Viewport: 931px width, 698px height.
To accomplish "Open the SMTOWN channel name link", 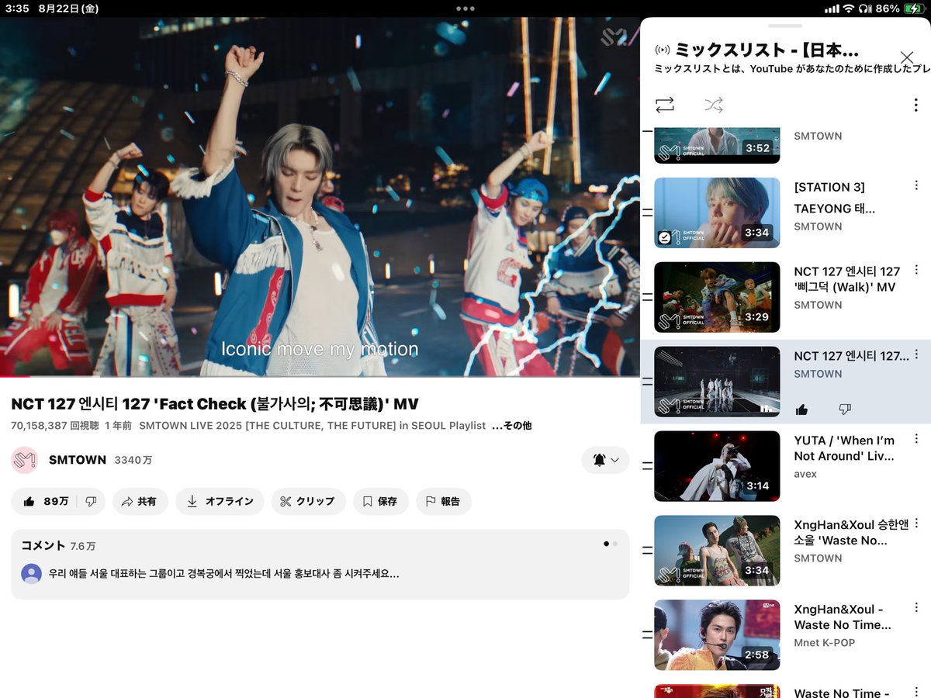I will [77, 459].
